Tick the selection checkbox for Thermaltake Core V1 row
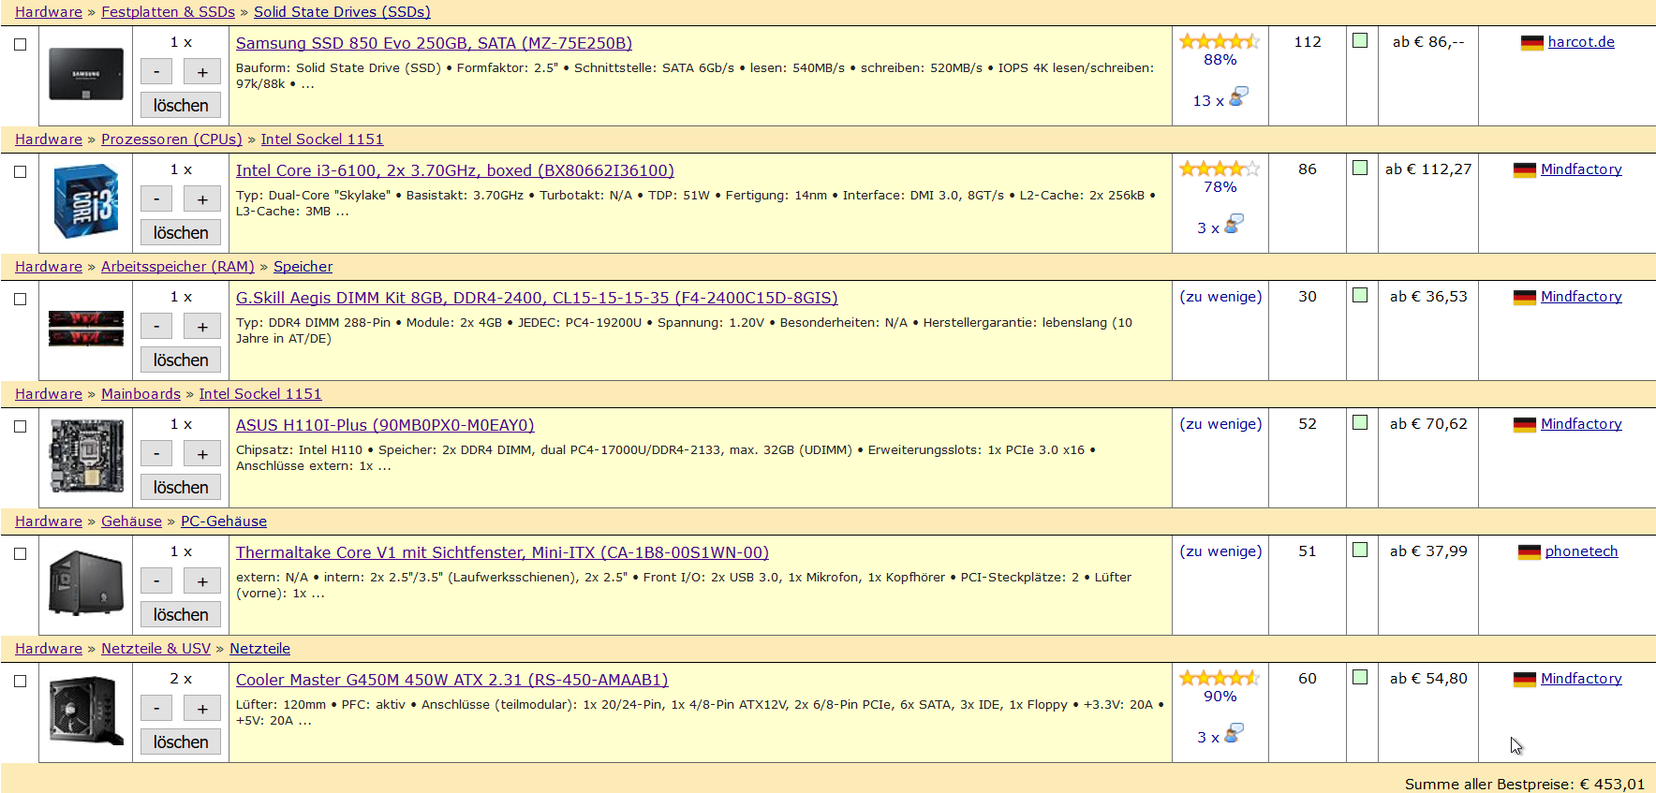This screenshot has height=793, width=1656. pos(20,553)
